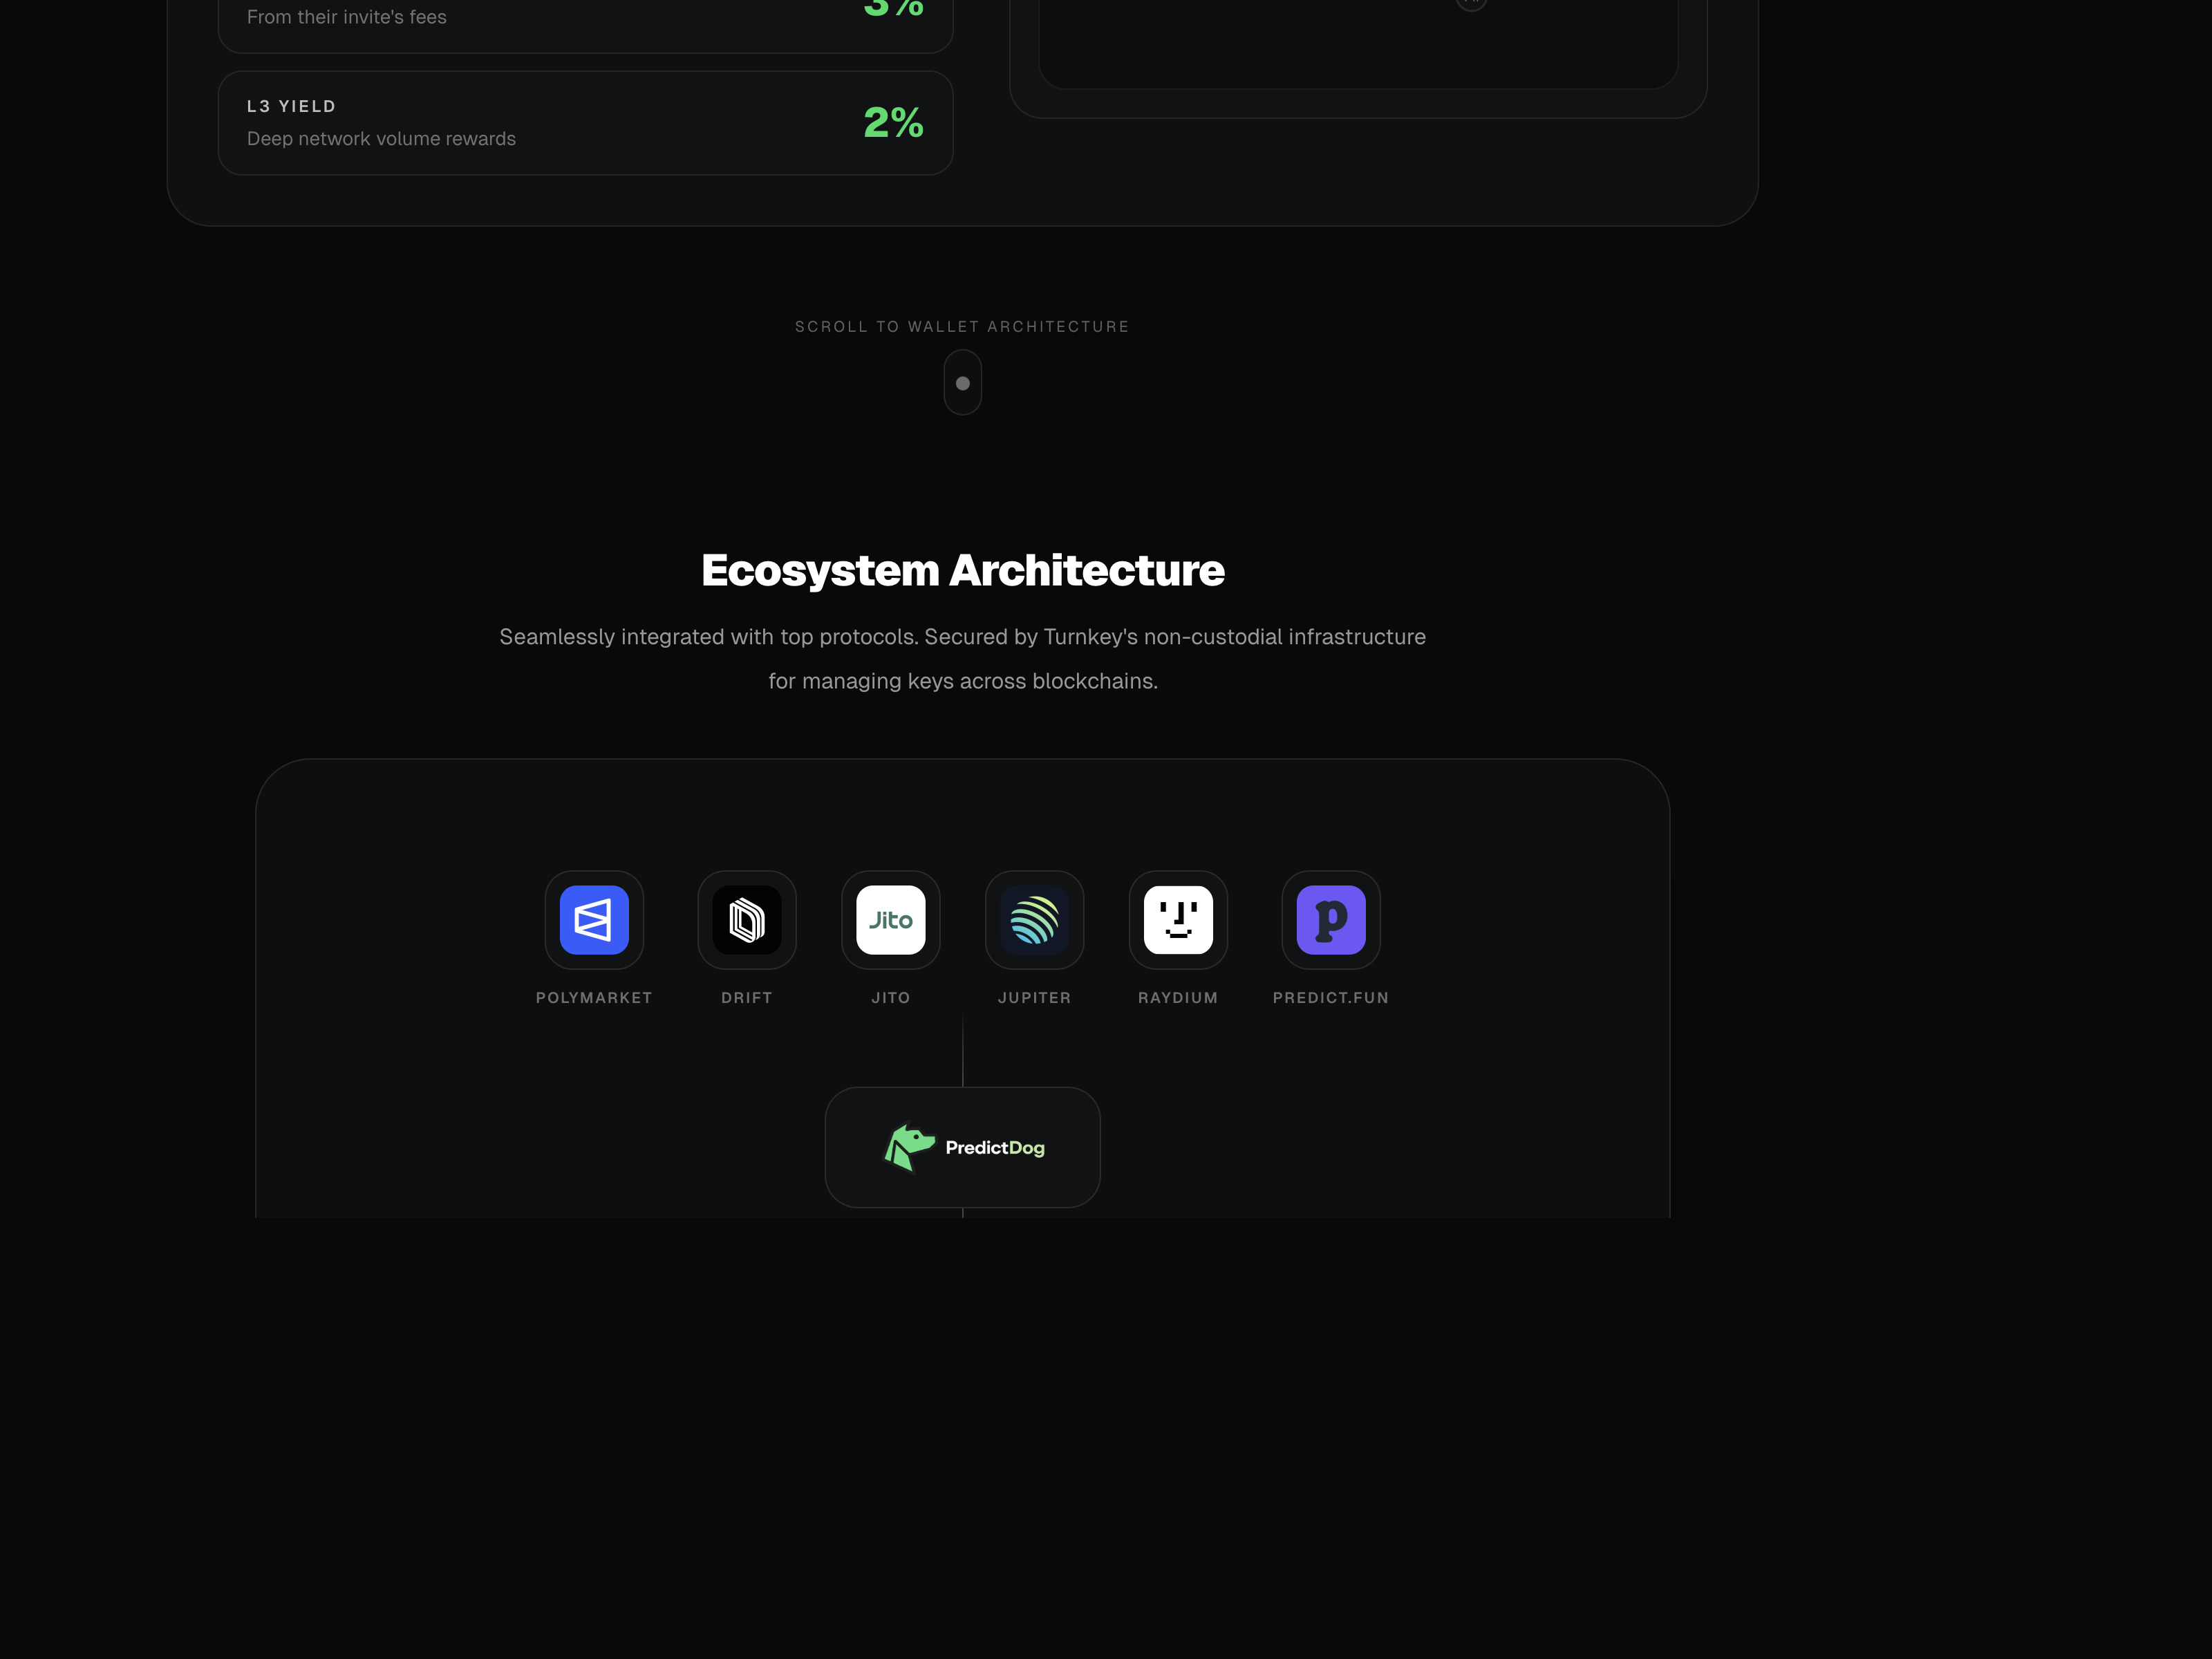Click the Drift protocol icon
The width and height of the screenshot is (2212, 1659).
click(x=747, y=919)
